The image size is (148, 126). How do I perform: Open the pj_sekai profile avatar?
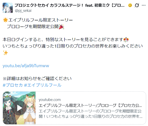tap(8, 8)
